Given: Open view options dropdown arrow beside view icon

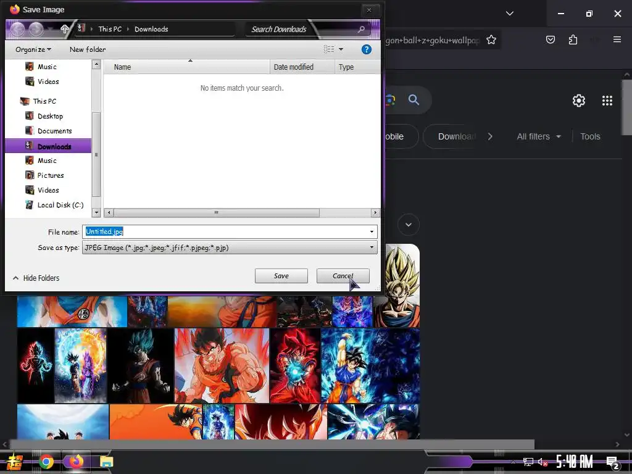Looking at the screenshot, I should point(341,49).
